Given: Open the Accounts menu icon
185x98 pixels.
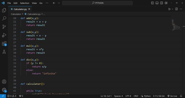Looking at the screenshot, I should (4, 82).
